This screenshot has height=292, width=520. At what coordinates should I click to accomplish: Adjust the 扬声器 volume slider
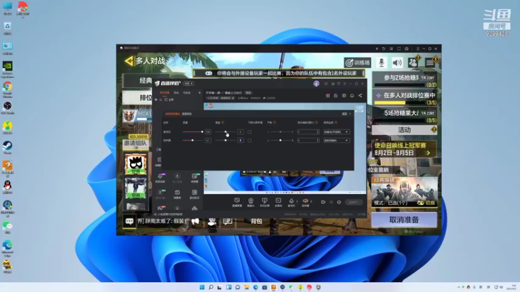point(192,140)
